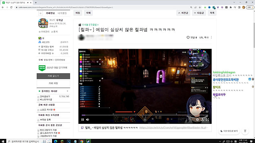Enter fullscreen on the video player
The image size is (255, 143).
coord(208,120)
